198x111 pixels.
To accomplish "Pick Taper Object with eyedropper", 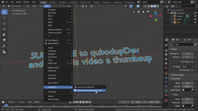I will click(x=192, y=90).
